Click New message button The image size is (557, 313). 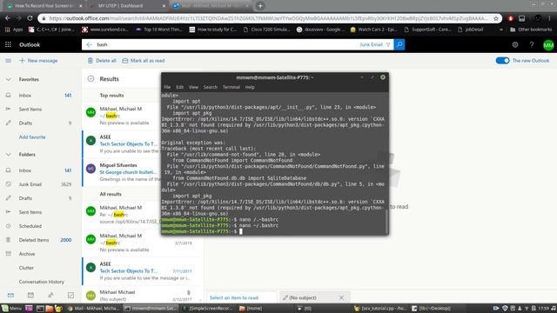pyautogui.click(x=38, y=61)
